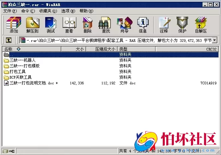Select the 三缺一-机器人 folder name
Image resolution: width=221 pixels, height=155 pixels.
click(22, 60)
